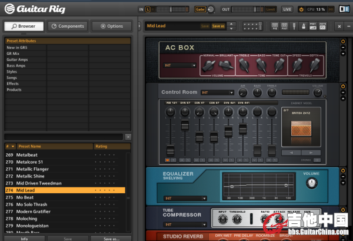Open the Equalizer INIT preset dropdown
Viewport: 353px width, 241px height.
coord(185,199)
